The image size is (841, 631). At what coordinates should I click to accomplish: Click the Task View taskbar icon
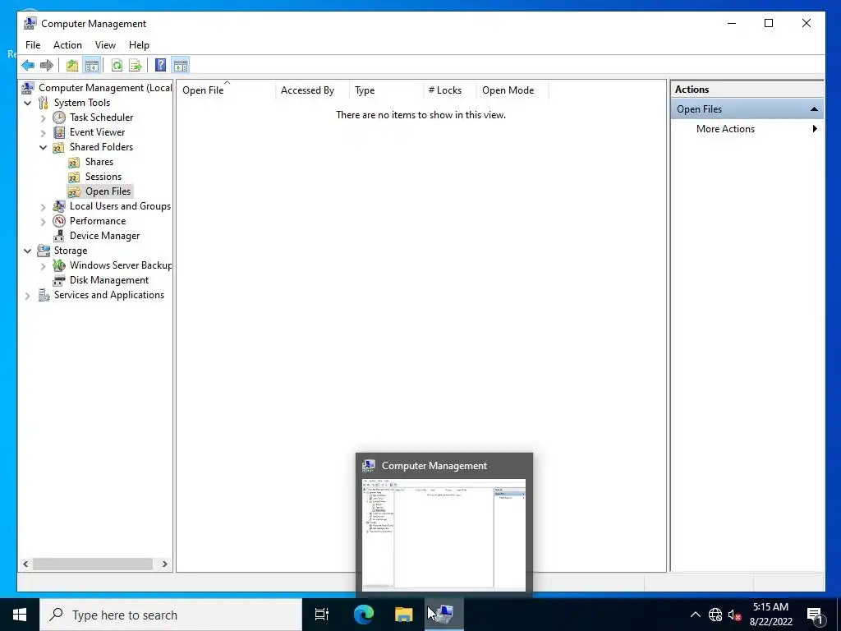point(322,615)
